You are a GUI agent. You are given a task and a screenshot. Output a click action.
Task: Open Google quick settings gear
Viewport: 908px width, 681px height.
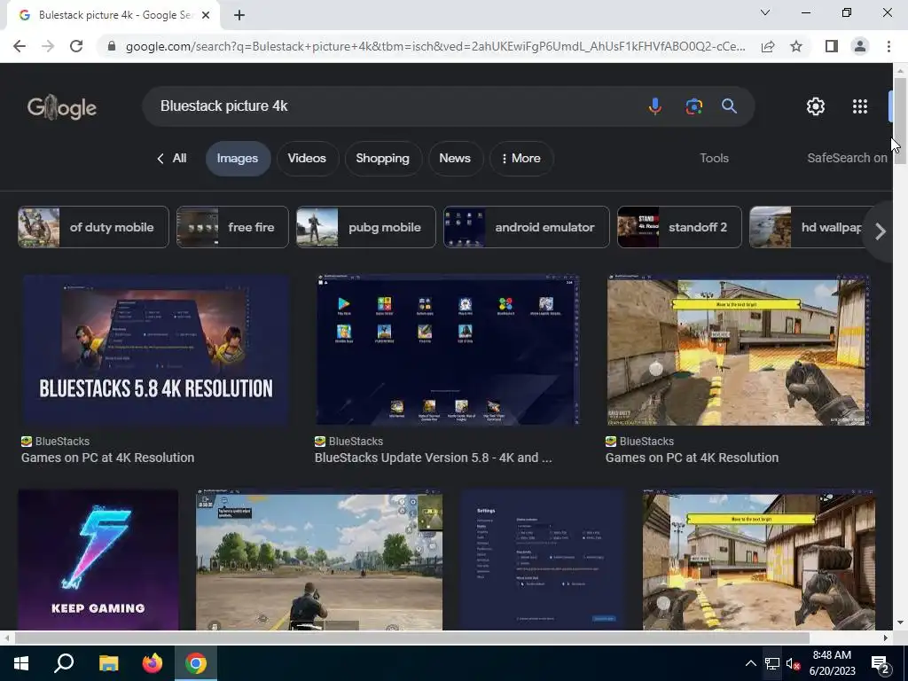click(x=816, y=106)
